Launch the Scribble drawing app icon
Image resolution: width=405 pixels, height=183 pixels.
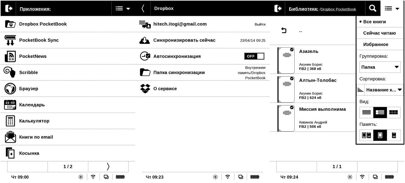coord(10,73)
